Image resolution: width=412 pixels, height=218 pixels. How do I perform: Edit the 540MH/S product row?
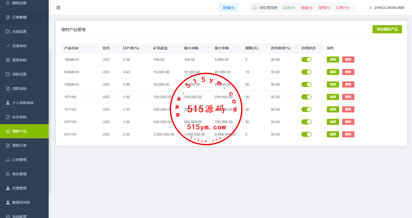333,72
